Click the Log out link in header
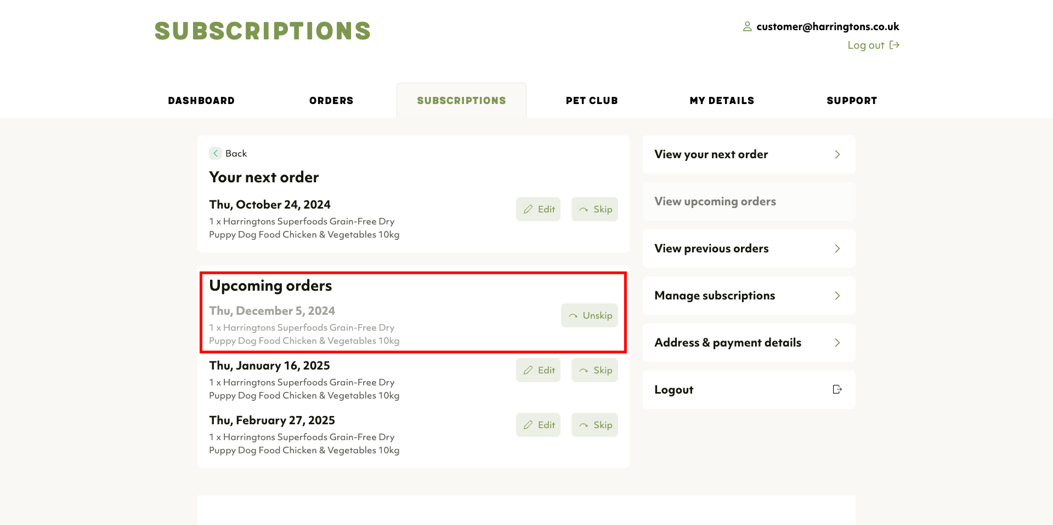The height and width of the screenshot is (525, 1053). tap(866, 45)
